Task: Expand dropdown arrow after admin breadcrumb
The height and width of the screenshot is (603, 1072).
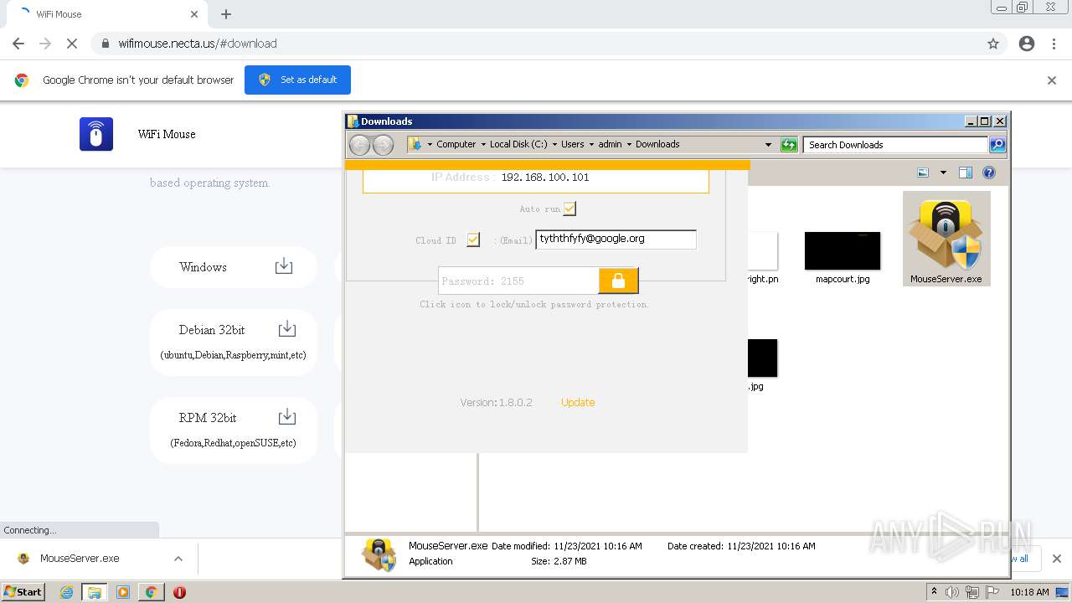Action: point(629,145)
